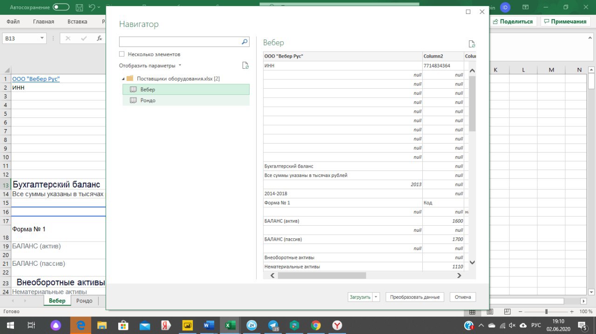Open the ООО "Вебер Рус" hyperlink in cell A1
596x334 pixels.
[x=36, y=79]
